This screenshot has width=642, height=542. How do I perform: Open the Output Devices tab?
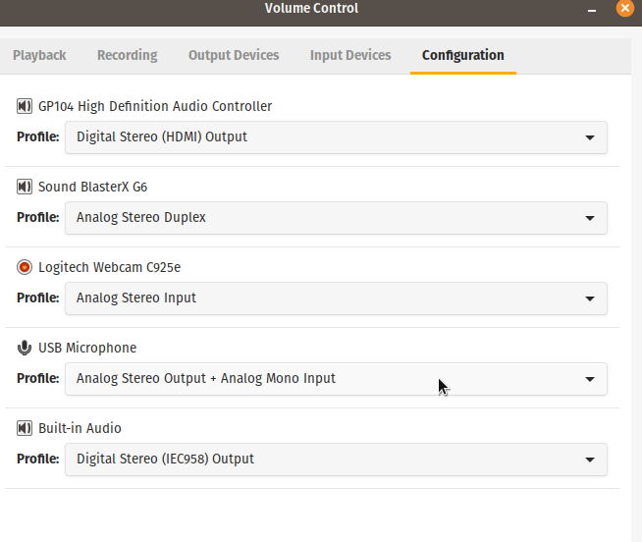tap(234, 55)
